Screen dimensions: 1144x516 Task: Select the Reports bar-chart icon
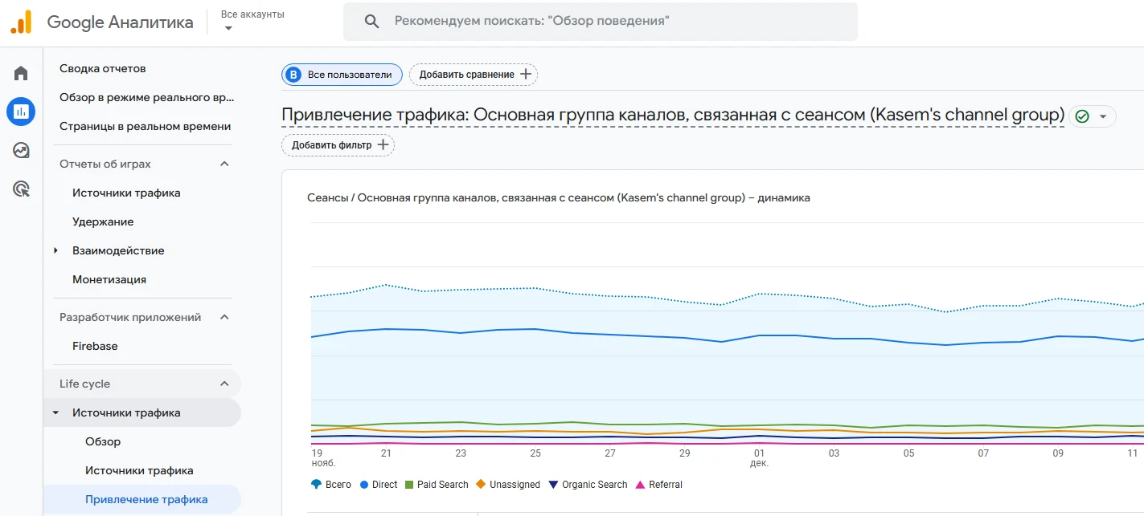coord(21,112)
